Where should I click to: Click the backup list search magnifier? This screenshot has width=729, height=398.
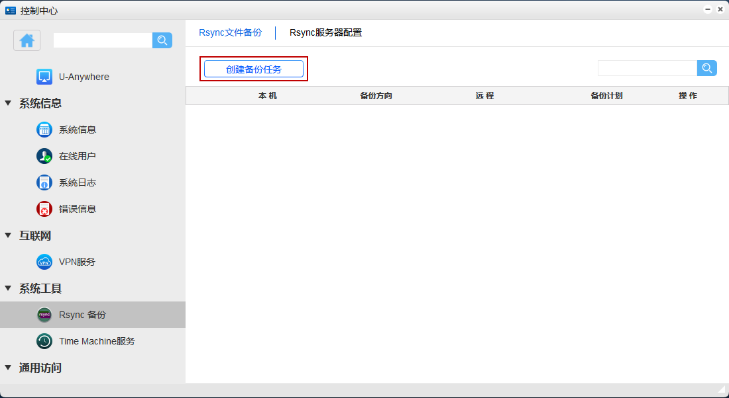[x=707, y=68]
